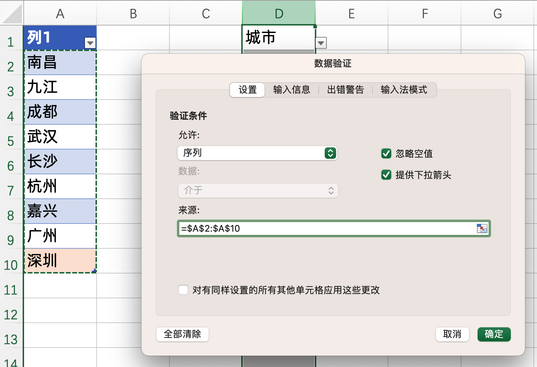This screenshot has width=537, height=367.
Task: Select the cell containing 深圳
Action: pyautogui.click(x=59, y=261)
